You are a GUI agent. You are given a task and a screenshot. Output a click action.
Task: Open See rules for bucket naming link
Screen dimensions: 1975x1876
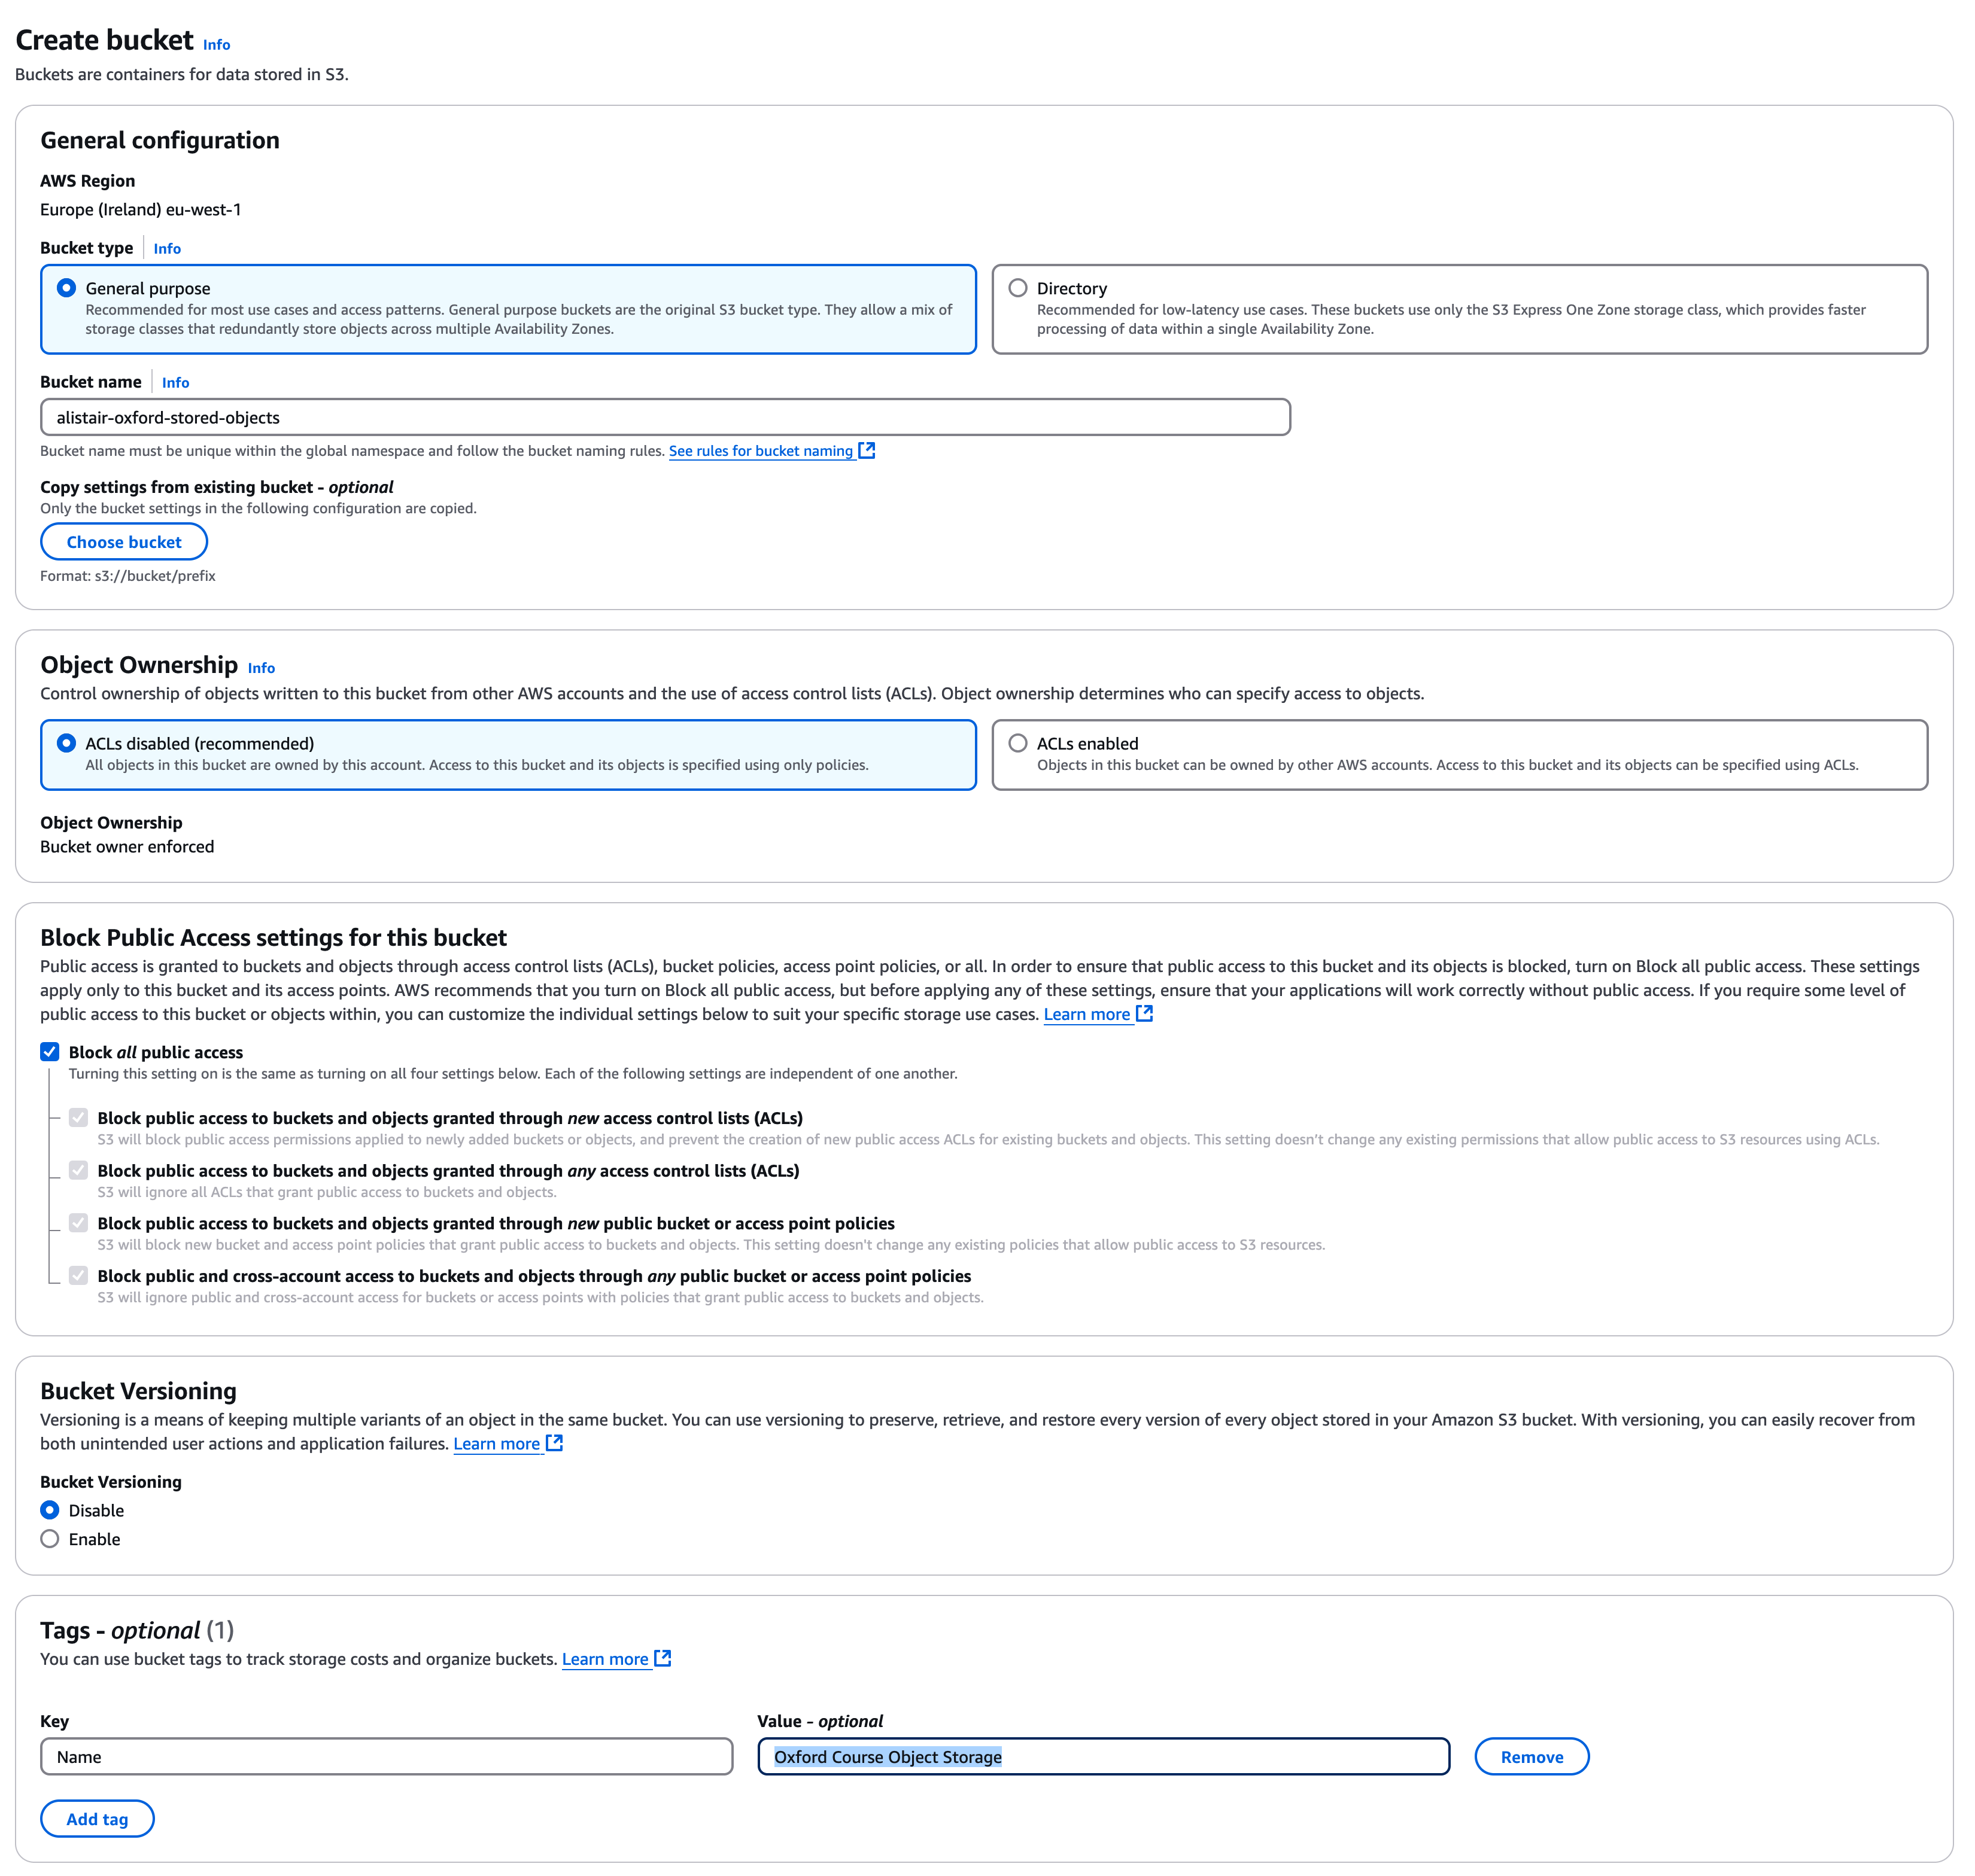(761, 451)
